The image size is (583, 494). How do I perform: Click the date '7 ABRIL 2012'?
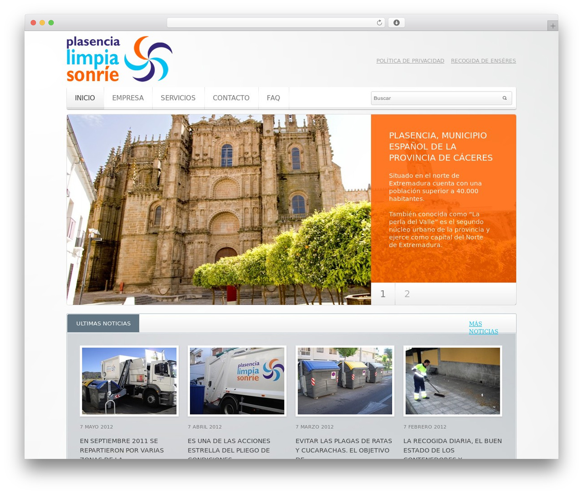[x=205, y=427]
